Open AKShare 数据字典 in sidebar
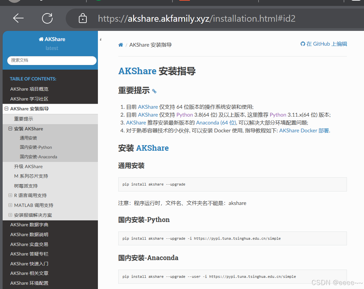This screenshot has height=289, width=364. (x=29, y=225)
